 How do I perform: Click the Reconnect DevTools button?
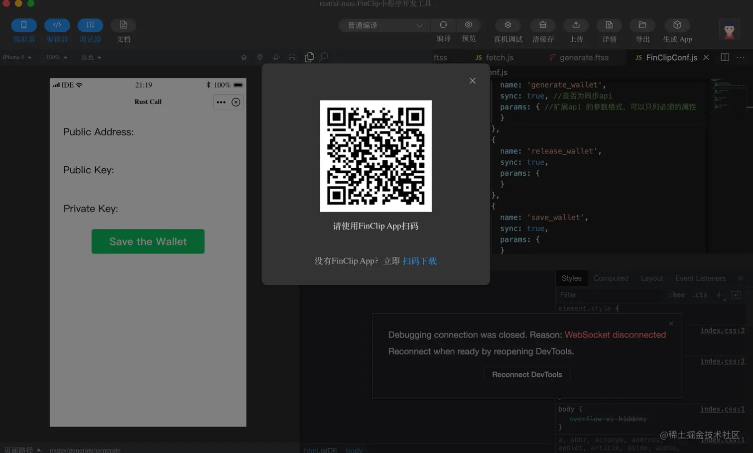[527, 374]
